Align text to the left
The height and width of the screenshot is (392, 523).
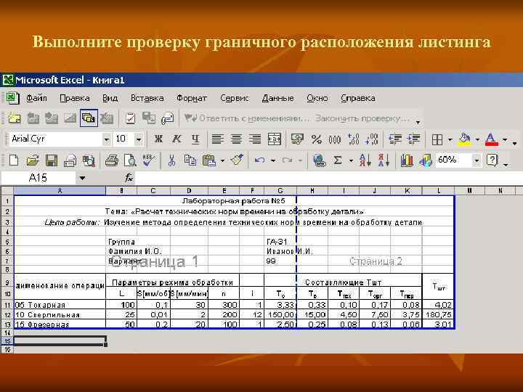217,139
